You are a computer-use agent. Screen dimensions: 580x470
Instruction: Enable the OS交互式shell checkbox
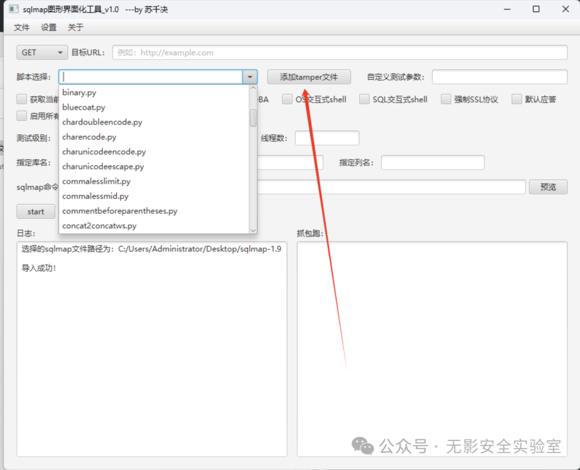(287, 99)
